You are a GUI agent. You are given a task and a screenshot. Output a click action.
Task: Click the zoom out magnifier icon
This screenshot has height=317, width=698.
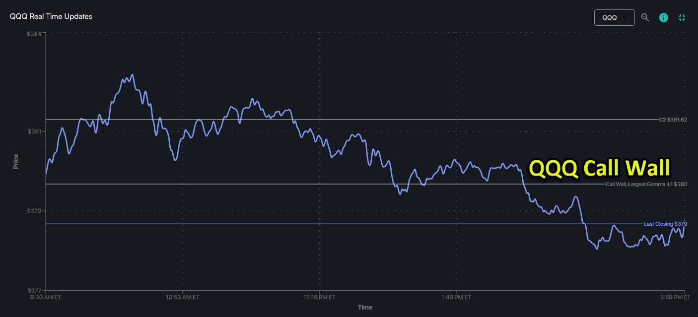645,17
